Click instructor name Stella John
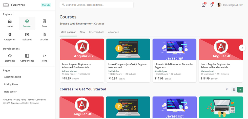248x119 pixels. coord(113,71)
